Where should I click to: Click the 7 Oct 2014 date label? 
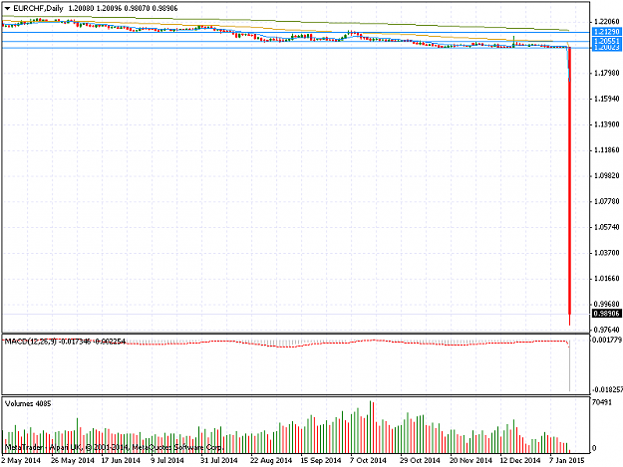click(368, 460)
